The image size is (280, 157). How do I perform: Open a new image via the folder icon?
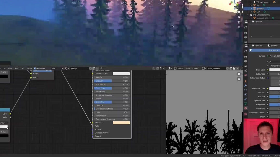[x=234, y=68]
